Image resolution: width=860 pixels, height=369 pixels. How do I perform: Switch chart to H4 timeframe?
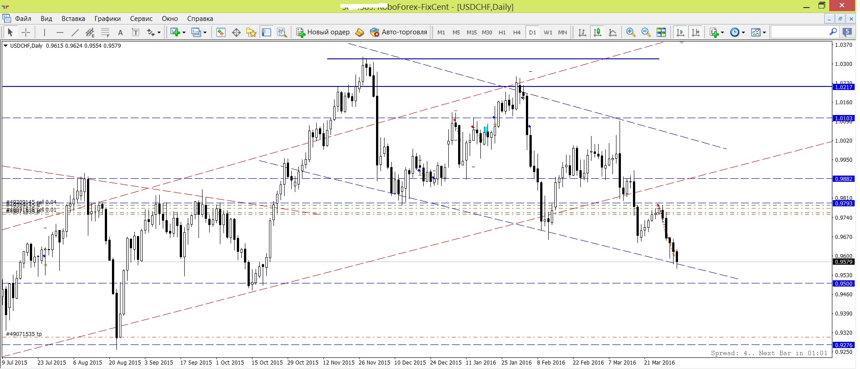[517, 32]
